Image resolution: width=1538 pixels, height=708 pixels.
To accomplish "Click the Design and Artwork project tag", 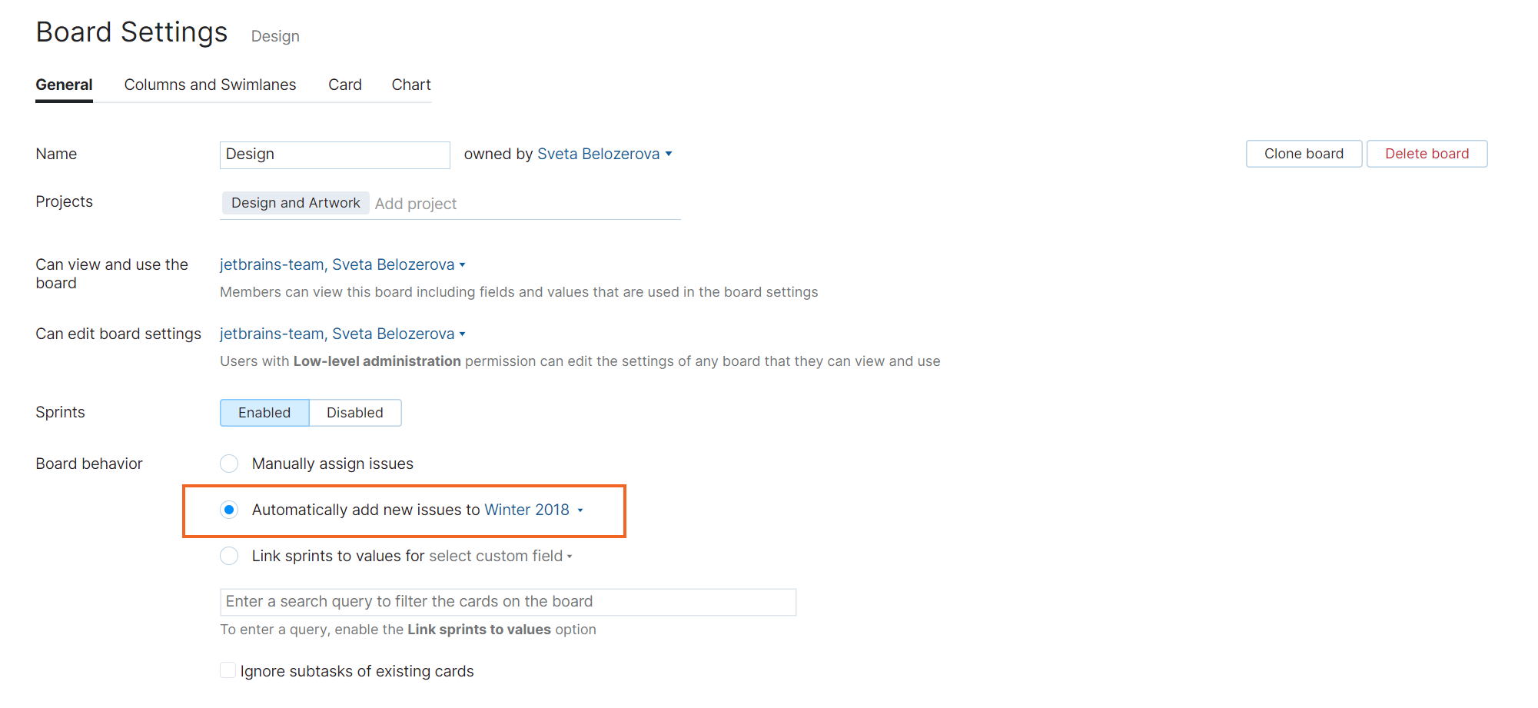I will point(295,203).
